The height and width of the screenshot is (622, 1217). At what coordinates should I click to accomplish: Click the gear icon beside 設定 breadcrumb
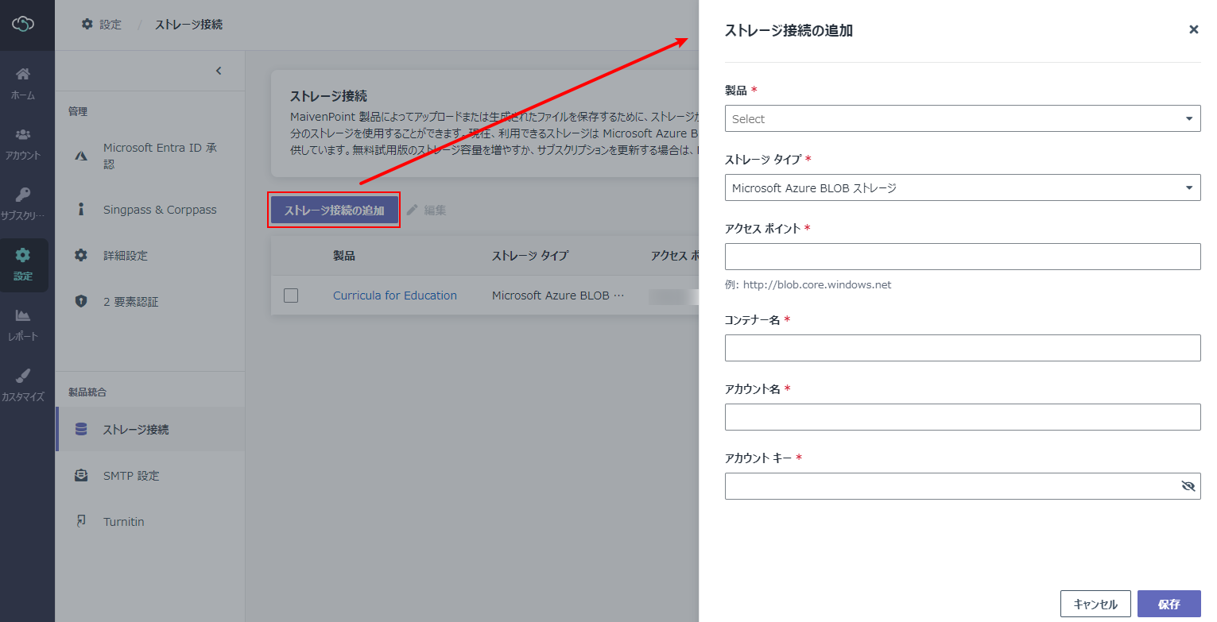coord(87,25)
